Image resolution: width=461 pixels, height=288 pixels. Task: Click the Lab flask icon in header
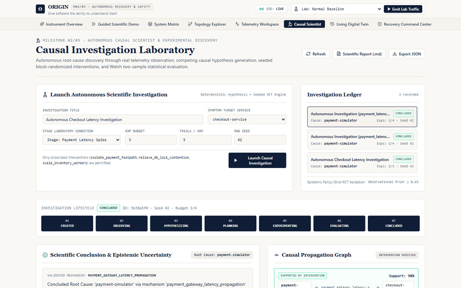click(x=296, y=9)
